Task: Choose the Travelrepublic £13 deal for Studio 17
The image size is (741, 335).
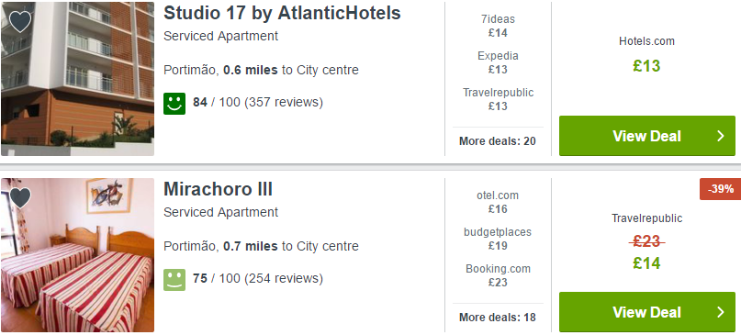Action: coord(498,99)
